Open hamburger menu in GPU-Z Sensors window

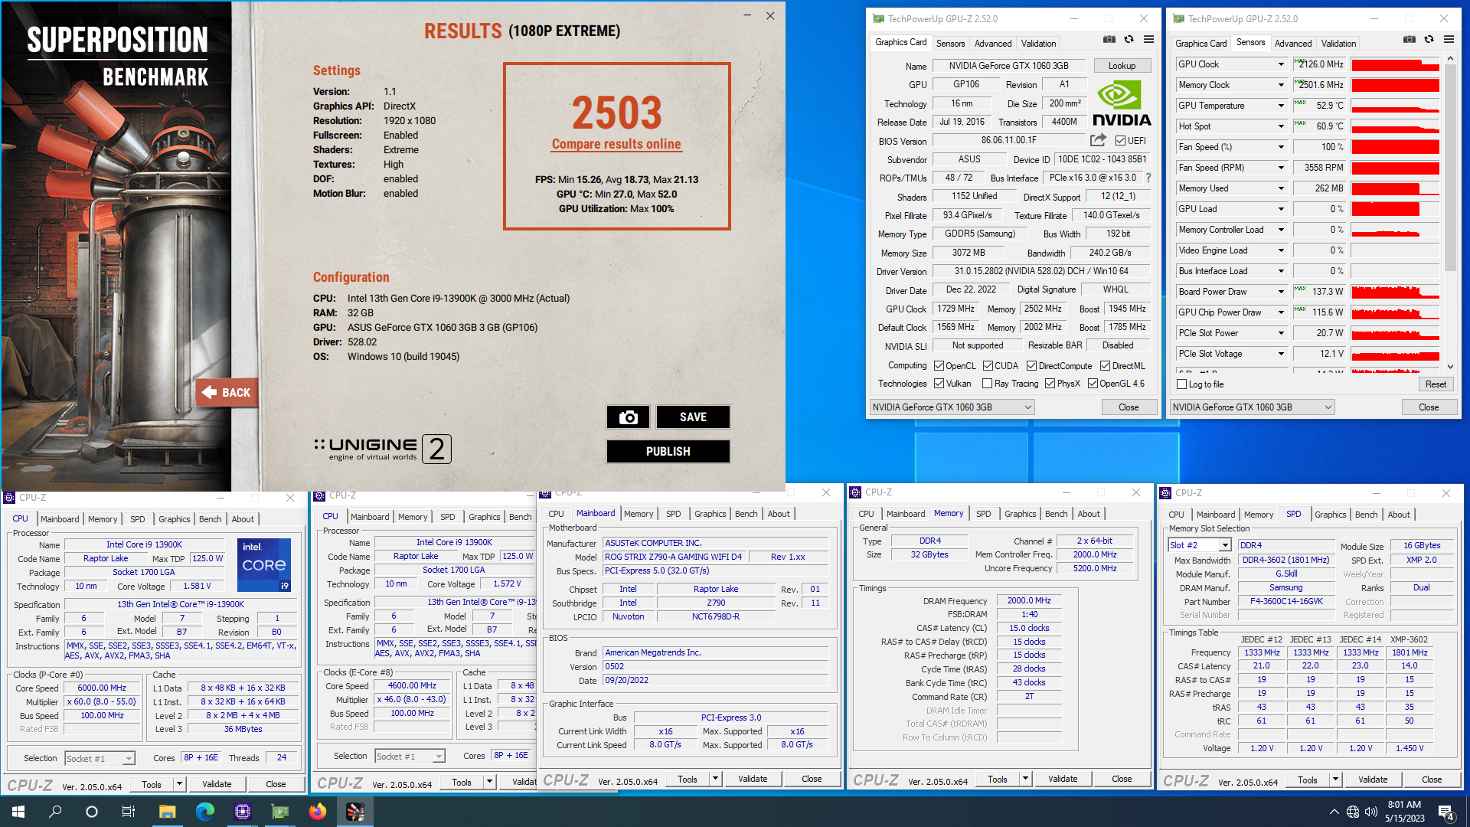tap(1449, 39)
